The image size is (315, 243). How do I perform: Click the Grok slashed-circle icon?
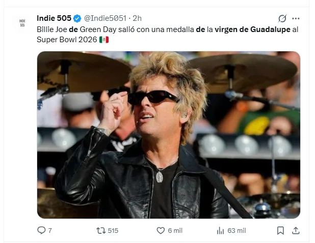tap(282, 18)
